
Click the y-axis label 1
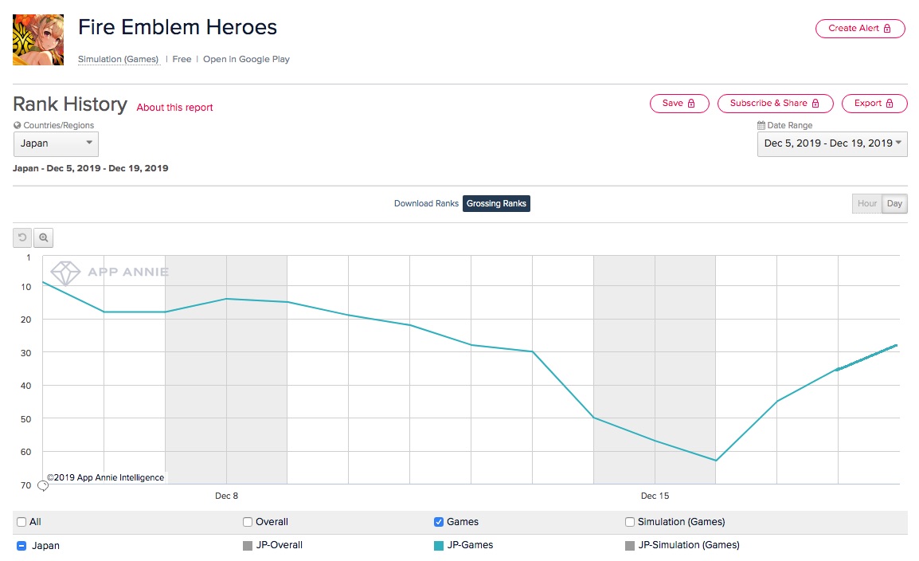[x=28, y=257]
